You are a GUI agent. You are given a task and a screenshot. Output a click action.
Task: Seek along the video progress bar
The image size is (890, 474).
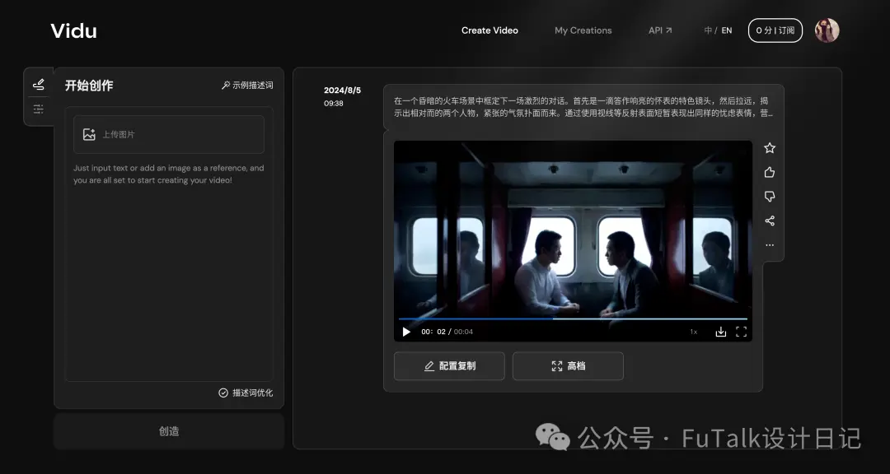coord(573,318)
